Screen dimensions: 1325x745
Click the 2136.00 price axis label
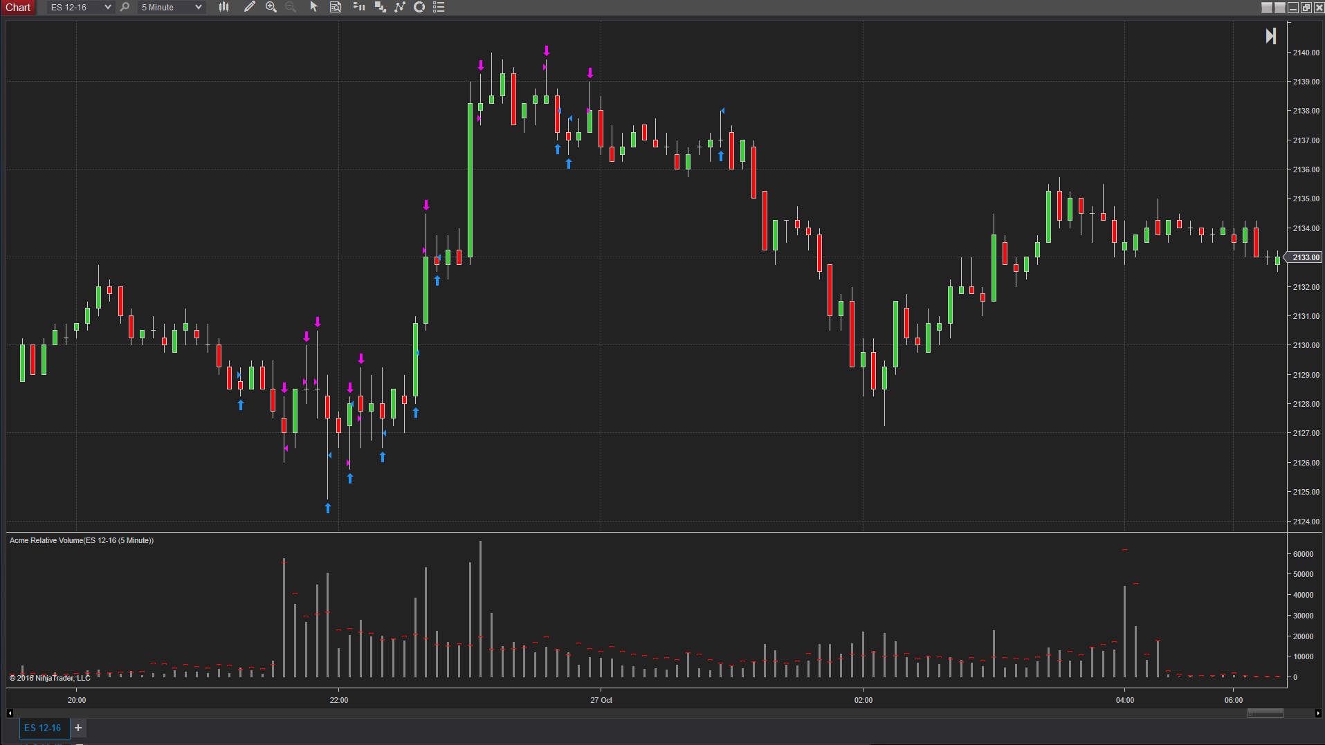click(x=1306, y=169)
